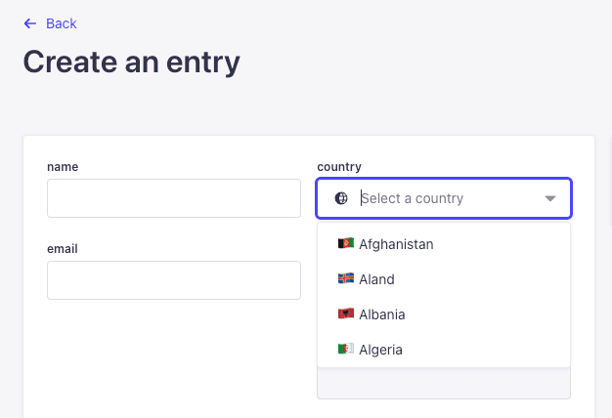This screenshot has height=418, width=612.
Task: Focus the email text field
Action: 174,280
